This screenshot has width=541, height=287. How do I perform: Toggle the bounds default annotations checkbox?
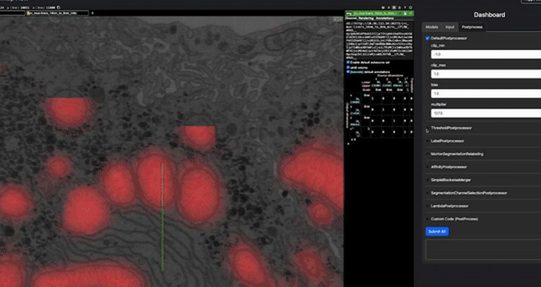[348, 72]
